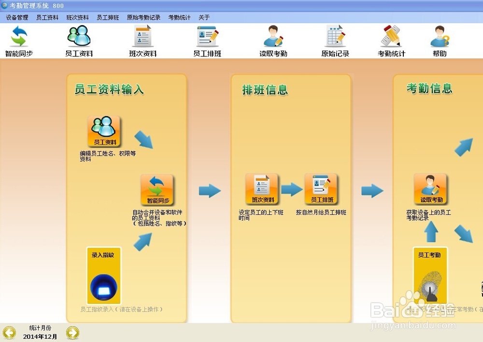Select the 智能同步 icon in the flow diagram
Screen dimensions: 483x342
[157, 188]
